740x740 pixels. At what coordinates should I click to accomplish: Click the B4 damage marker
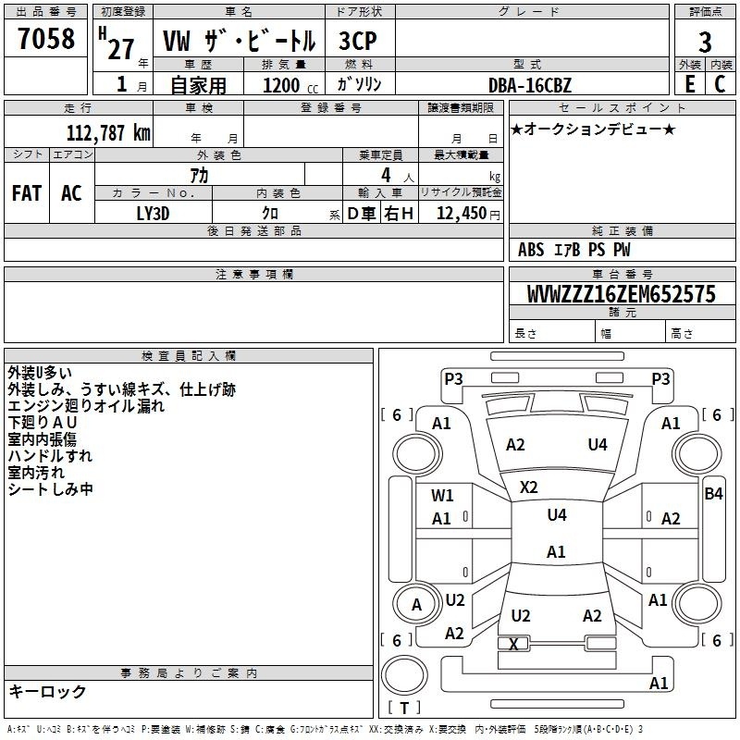click(x=713, y=493)
